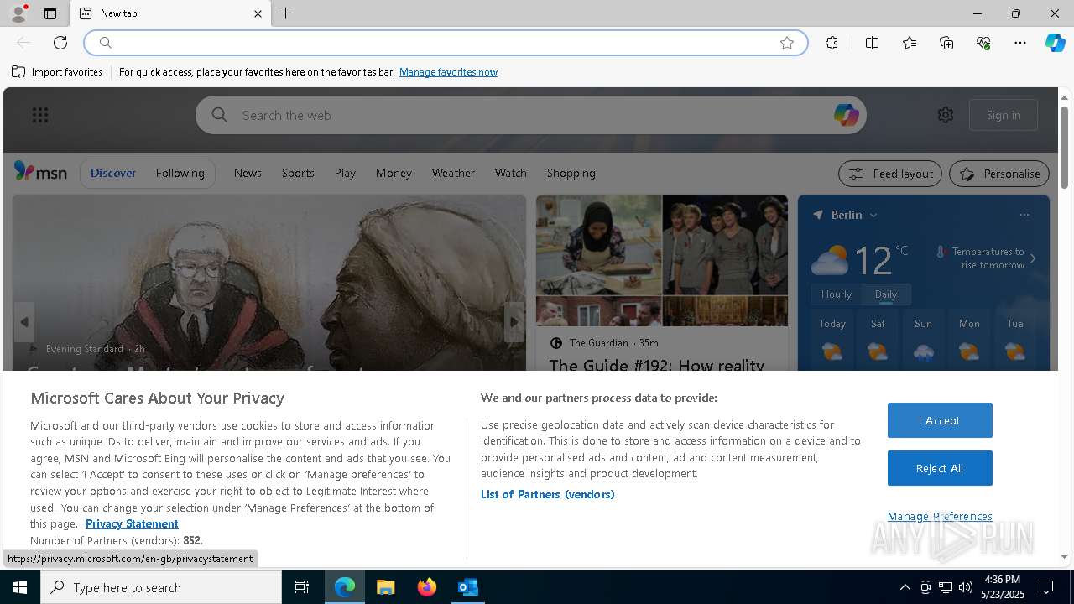1074x604 pixels.
Task: Select the Following tab
Action: 180,173
